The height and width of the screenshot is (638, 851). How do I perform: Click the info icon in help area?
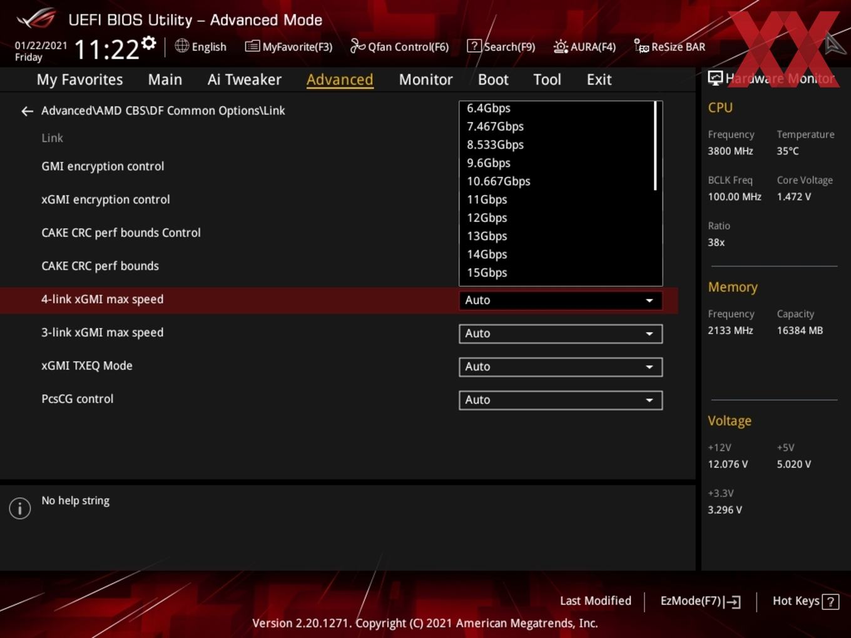coord(20,508)
